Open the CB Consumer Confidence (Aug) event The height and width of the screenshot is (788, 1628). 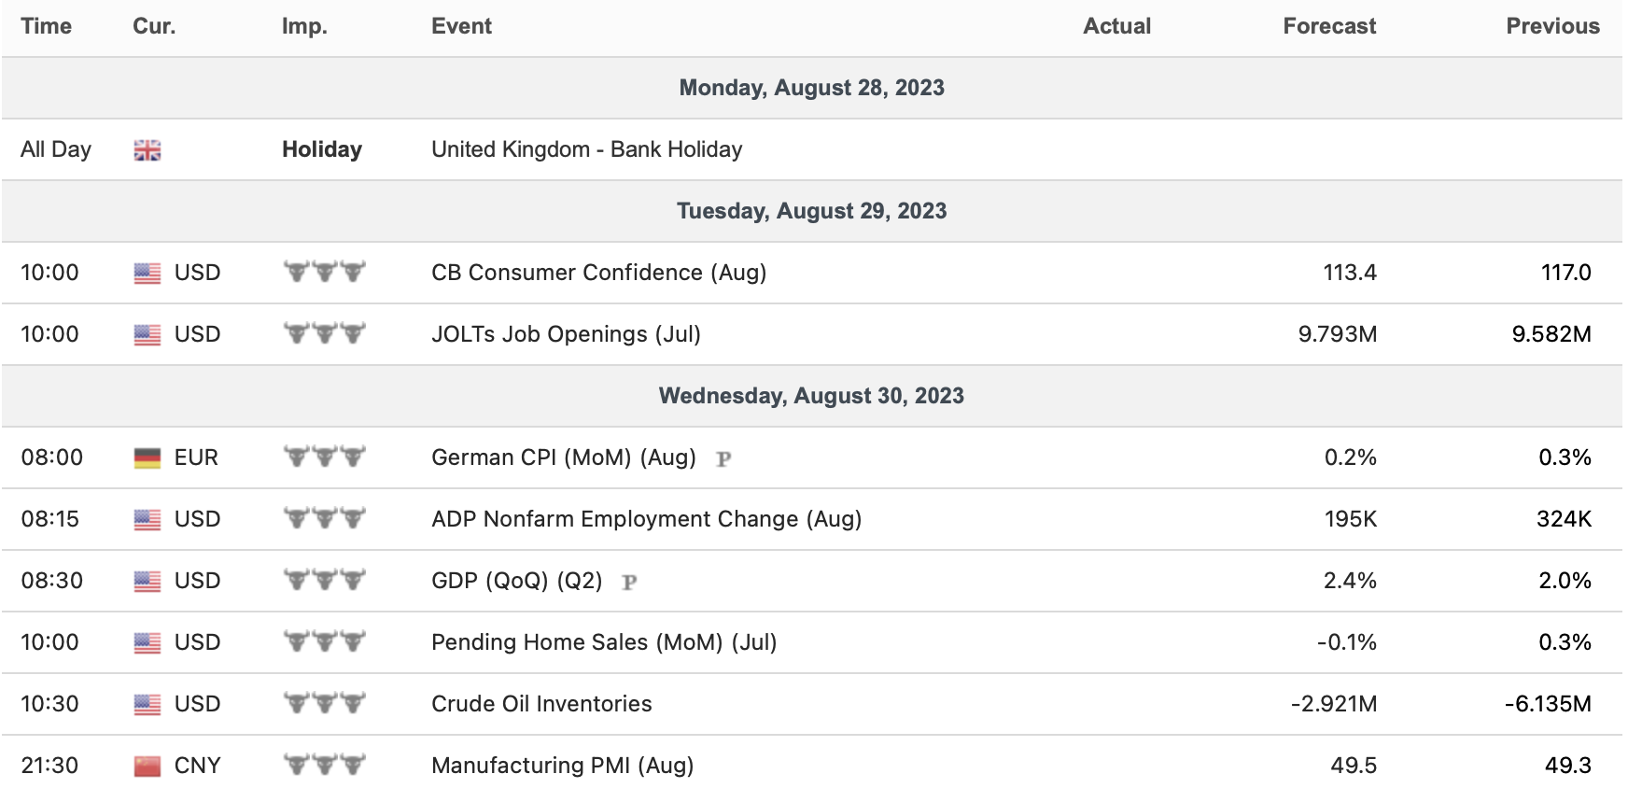point(598,273)
